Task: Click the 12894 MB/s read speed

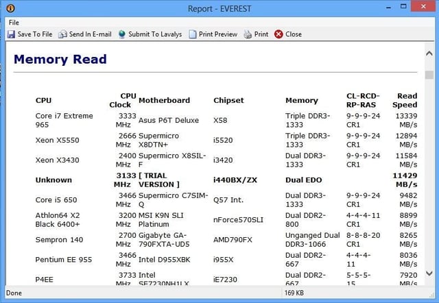Action: [406, 140]
